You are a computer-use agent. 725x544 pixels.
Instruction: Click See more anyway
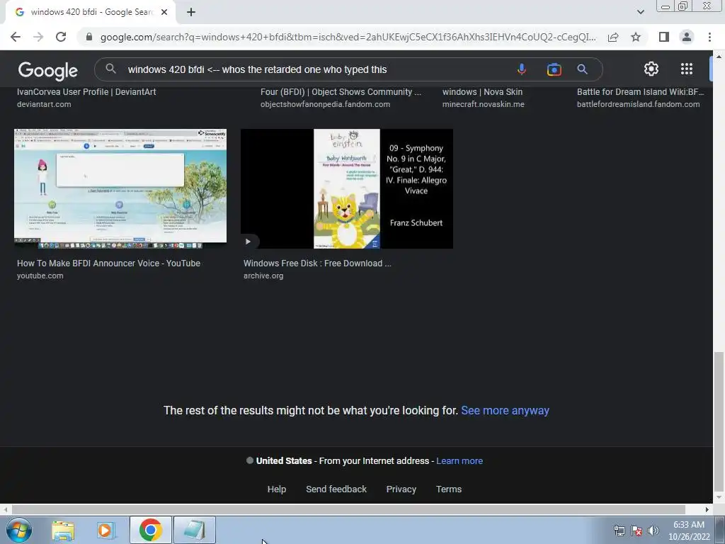505,411
